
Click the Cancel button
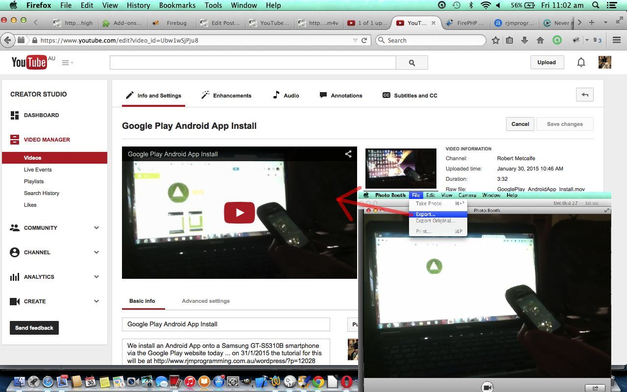(x=520, y=124)
